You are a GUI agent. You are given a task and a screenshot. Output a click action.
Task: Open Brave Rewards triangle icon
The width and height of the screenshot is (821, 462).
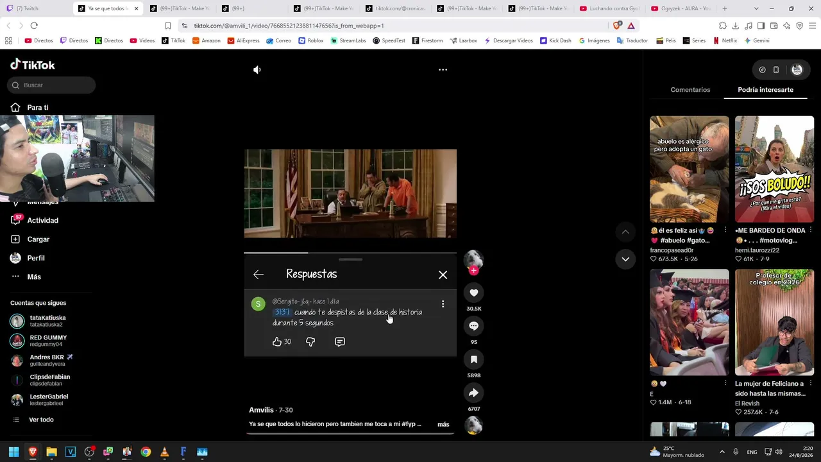tap(631, 26)
